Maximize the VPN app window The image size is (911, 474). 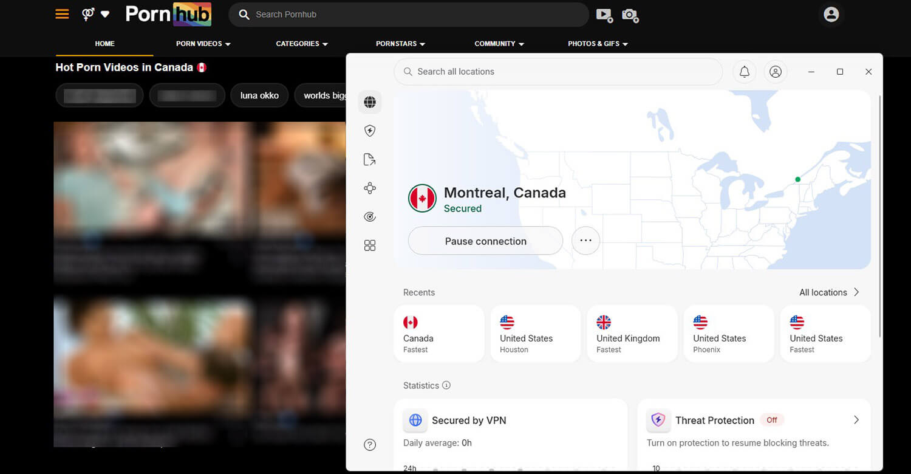tap(840, 72)
